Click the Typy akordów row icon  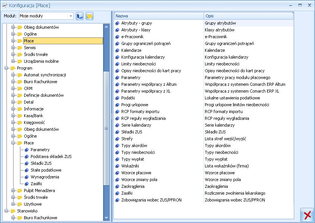pyautogui.click(x=117, y=146)
